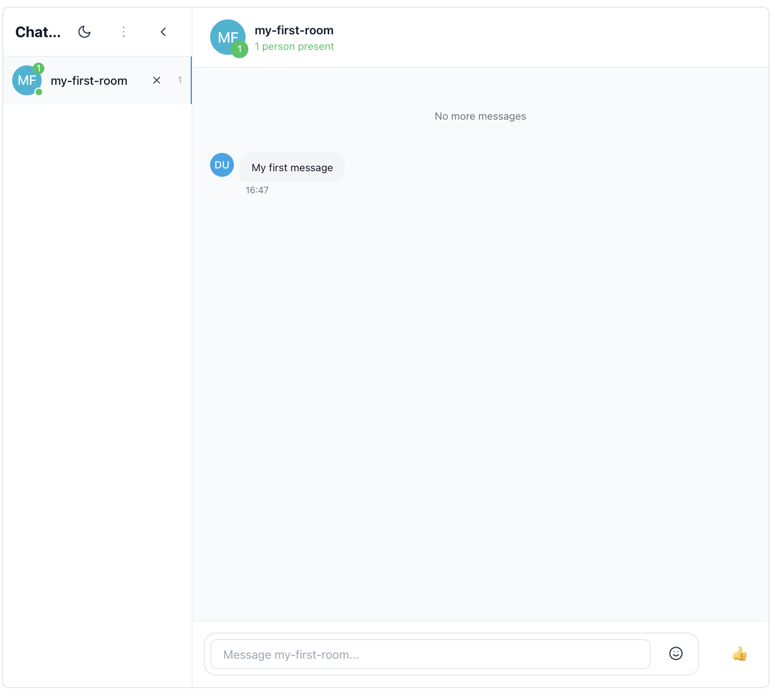Toggle dark mode with the moon icon
This screenshot has height=697, width=775.
(84, 32)
